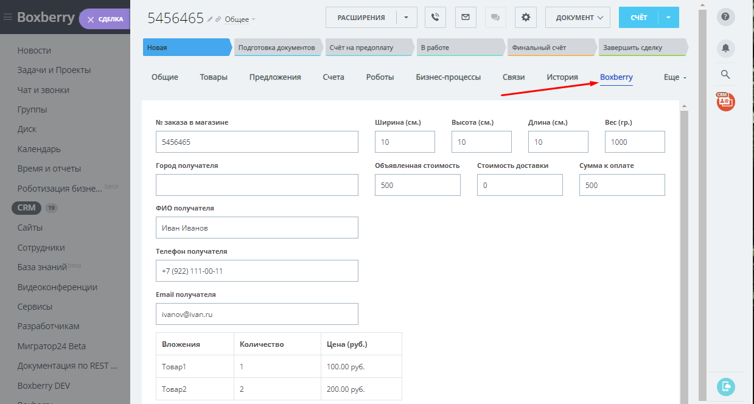Select the Новая deal stage

tap(187, 47)
